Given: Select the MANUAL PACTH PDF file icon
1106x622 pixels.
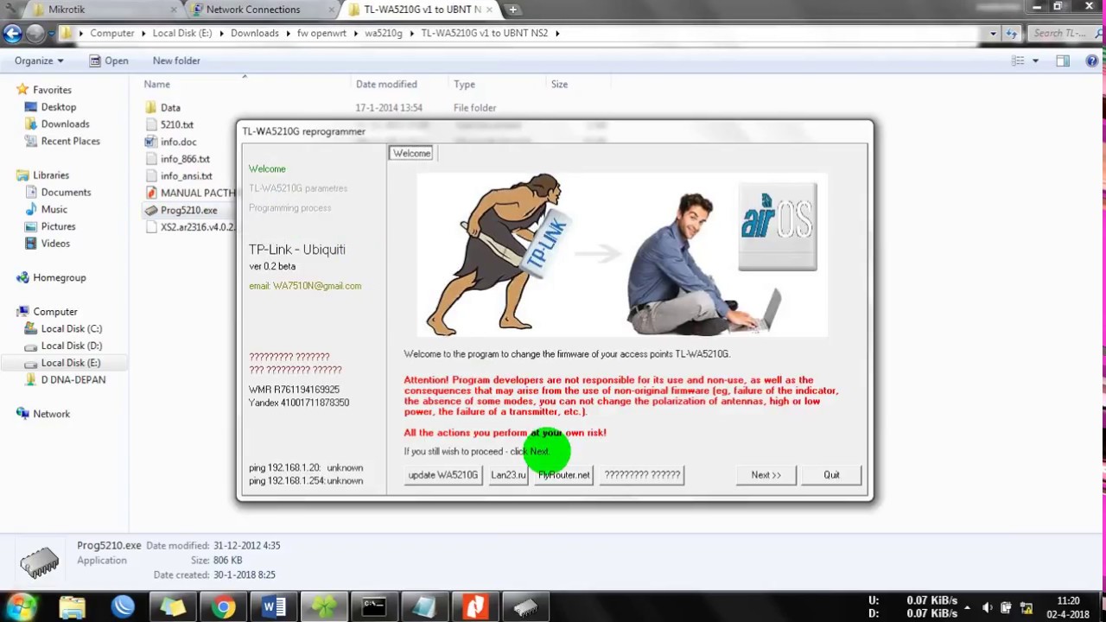Looking at the screenshot, I should (151, 194).
